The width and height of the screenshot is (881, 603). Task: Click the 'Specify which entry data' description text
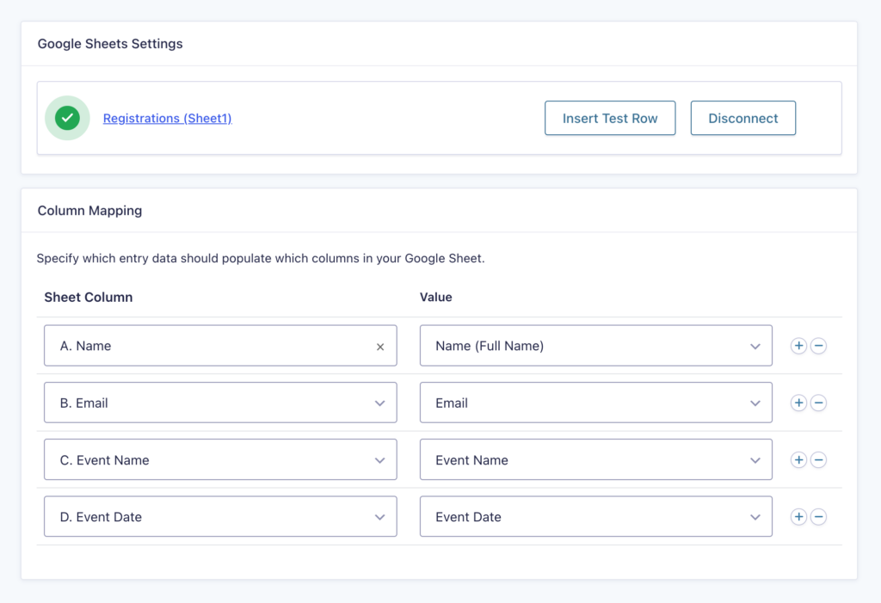point(261,259)
